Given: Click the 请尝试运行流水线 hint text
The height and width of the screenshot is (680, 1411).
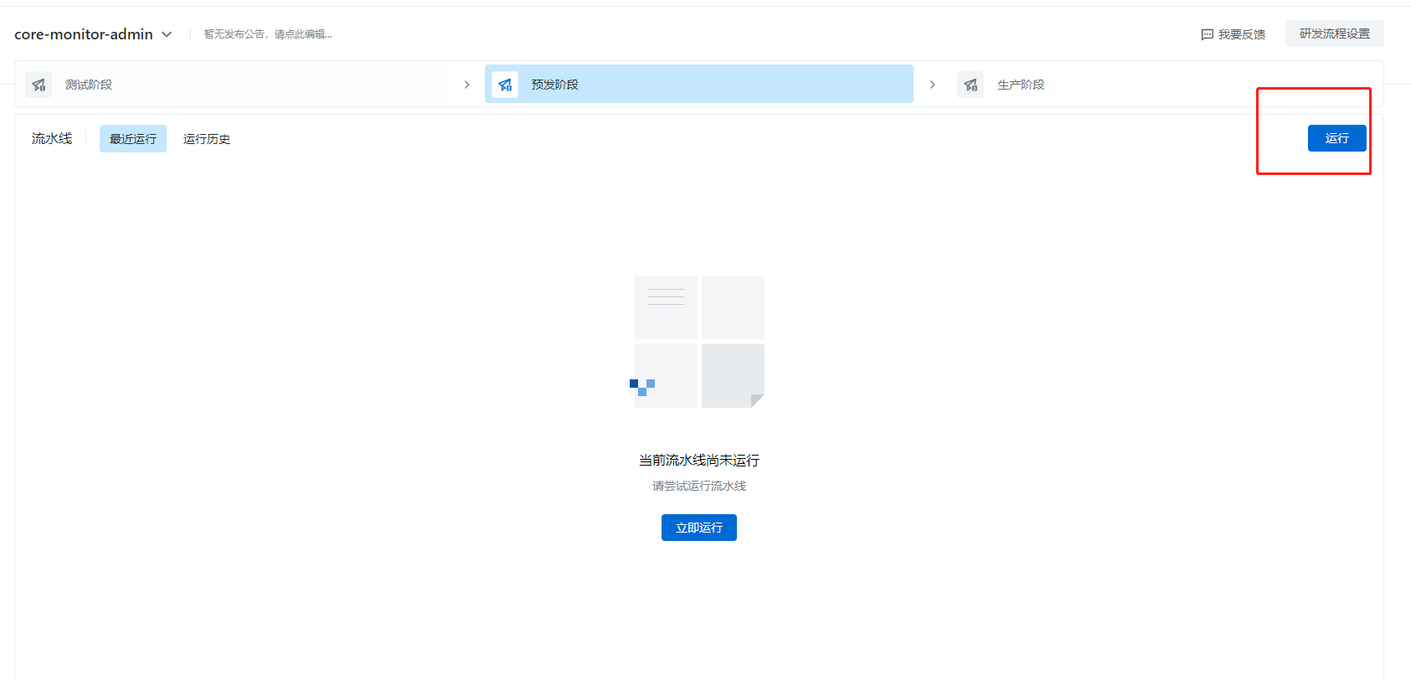Looking at the screenshot, I should click(x=699, y=486).
